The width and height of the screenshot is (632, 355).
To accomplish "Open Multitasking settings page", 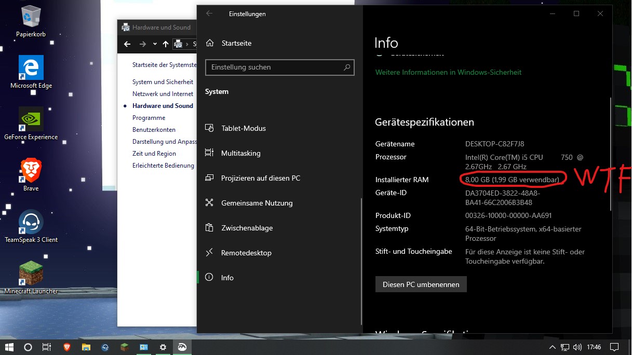I will click(240, 153).
